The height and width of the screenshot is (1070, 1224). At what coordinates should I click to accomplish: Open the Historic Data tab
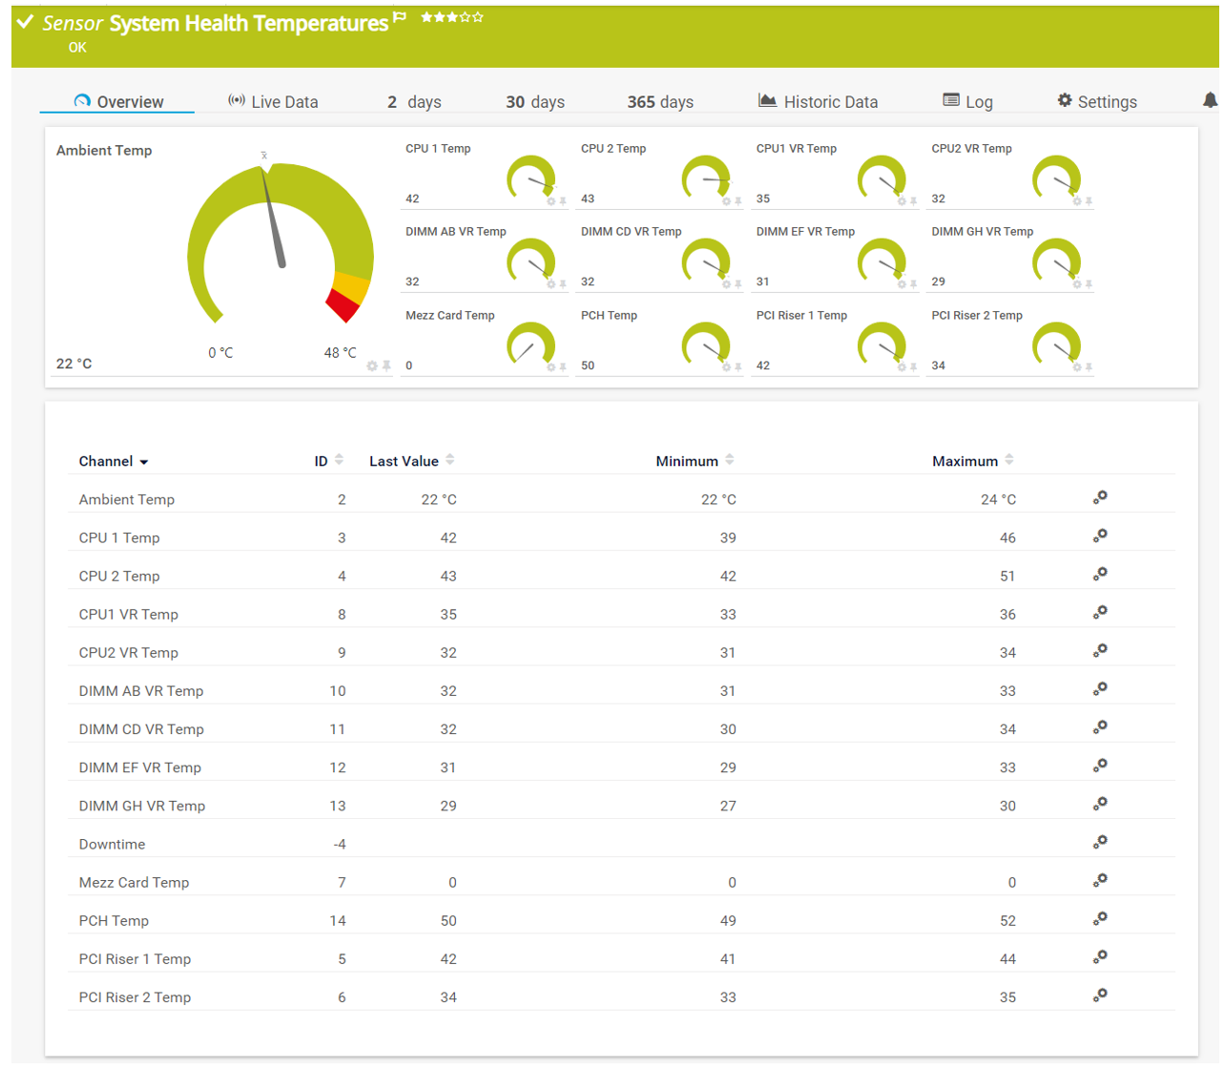(x=818, y=101)
